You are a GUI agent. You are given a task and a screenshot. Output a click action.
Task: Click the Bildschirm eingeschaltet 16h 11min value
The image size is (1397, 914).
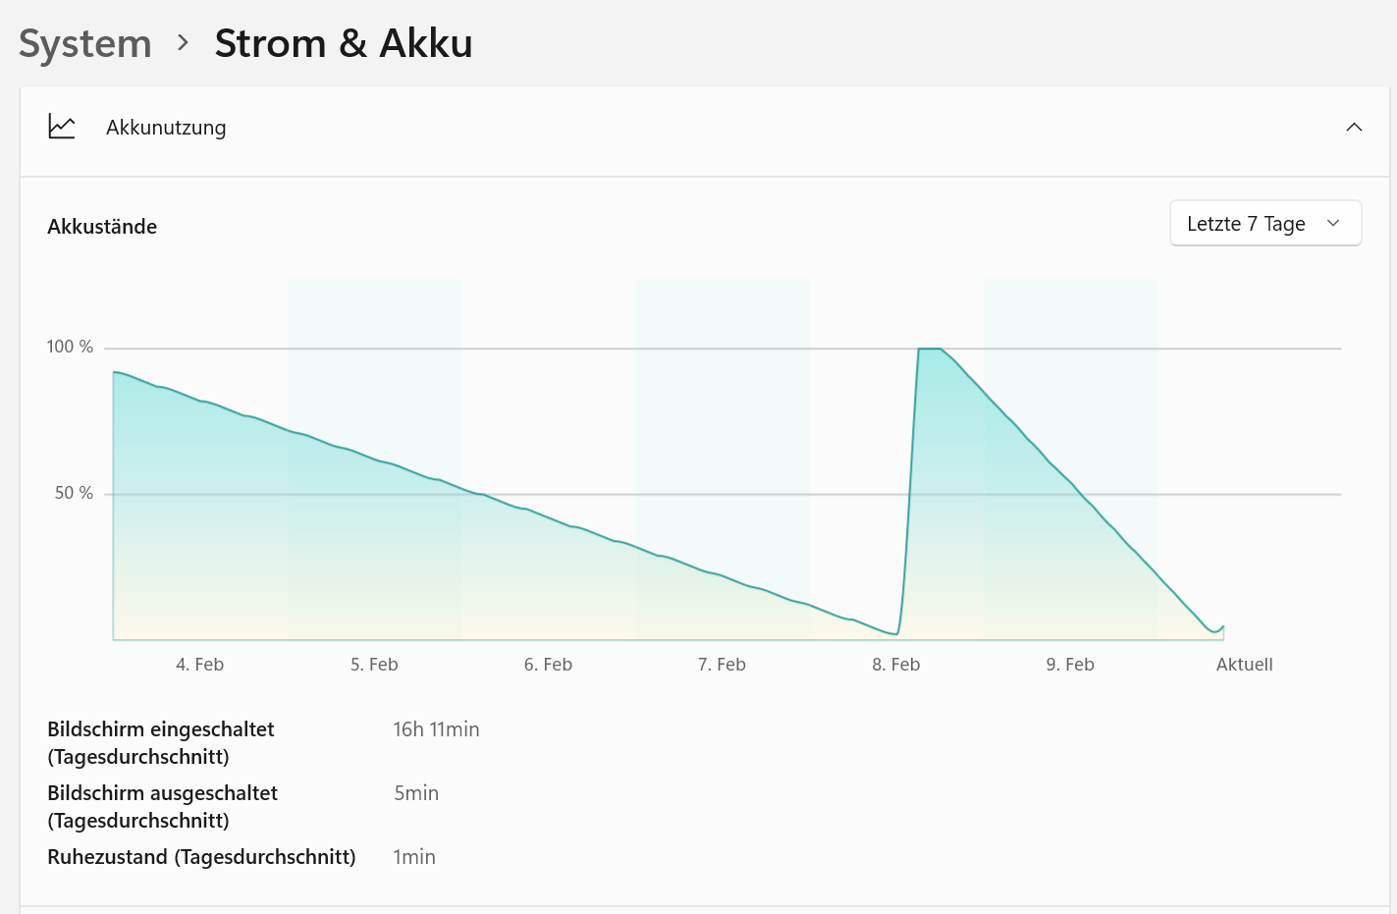pyautogui.click(x=436, y=729)
